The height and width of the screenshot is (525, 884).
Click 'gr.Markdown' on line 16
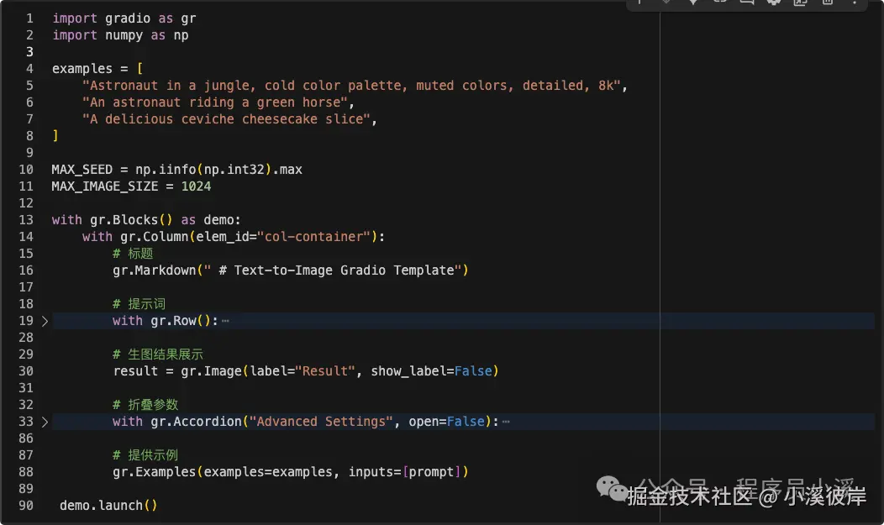click(x=154, y=270)
